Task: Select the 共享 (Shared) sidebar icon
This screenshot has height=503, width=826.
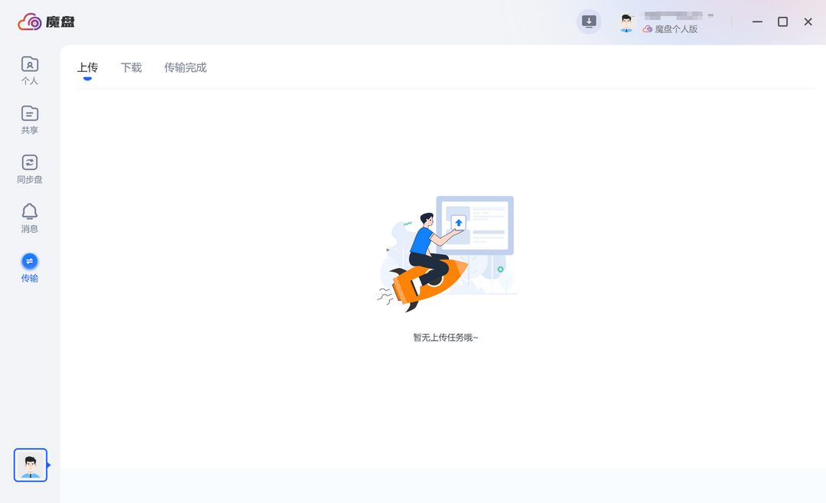Action: tap(29, 119)
